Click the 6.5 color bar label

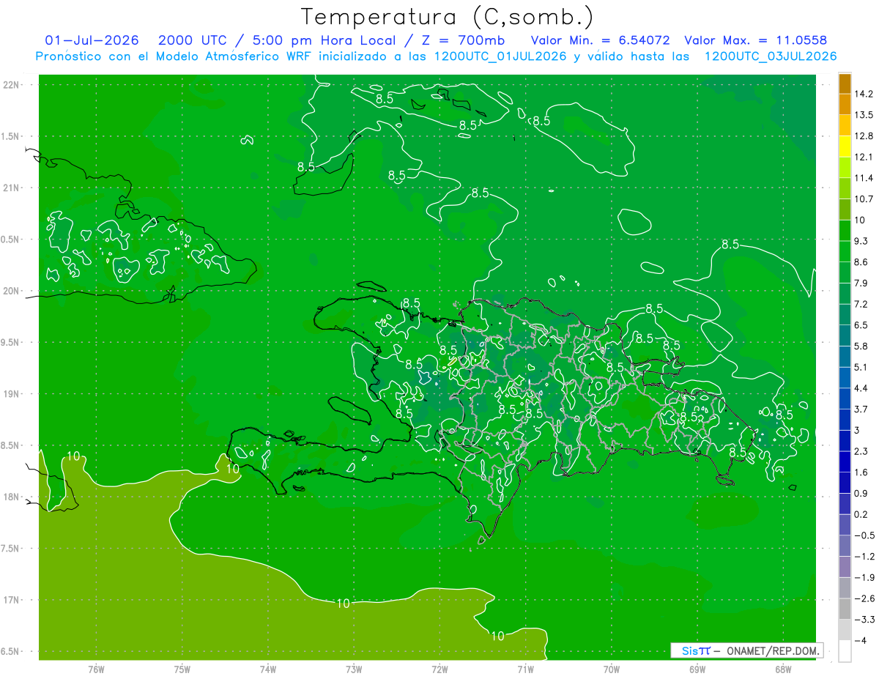point(861,324)
